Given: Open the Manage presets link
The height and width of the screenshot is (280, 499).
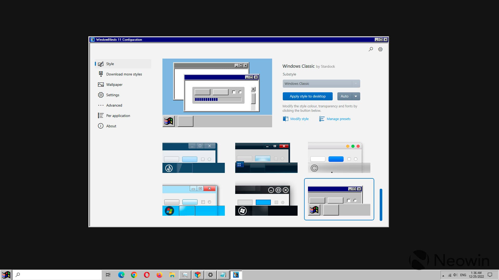Looking at the screenshot, I should 338,119.
